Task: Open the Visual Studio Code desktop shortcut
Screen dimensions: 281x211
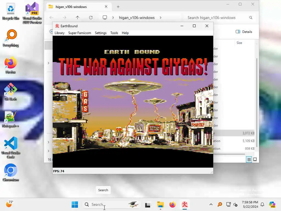Action: point(11,148)
